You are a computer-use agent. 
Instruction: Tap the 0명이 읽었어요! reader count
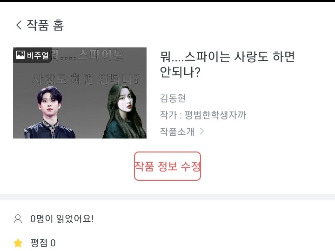pyautogui.click(x=62, y=219)
